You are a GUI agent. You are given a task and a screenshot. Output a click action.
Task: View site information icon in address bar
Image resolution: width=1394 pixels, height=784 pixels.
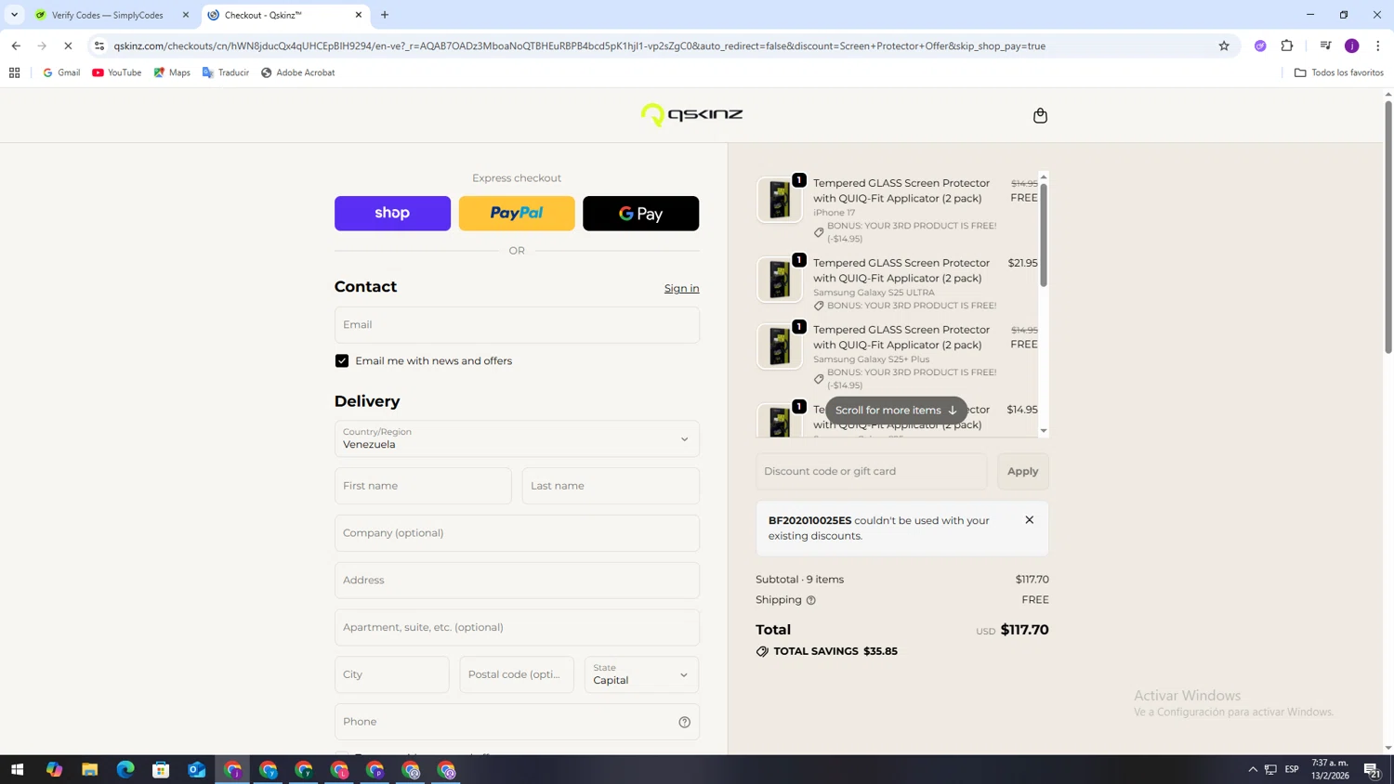click(x=99, y=46)
